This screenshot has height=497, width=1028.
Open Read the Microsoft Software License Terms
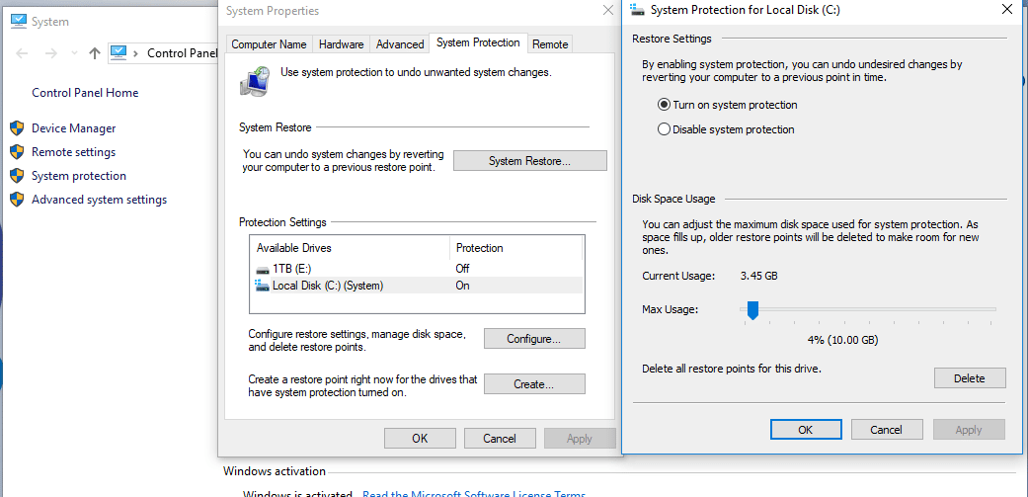click(474, 493)
